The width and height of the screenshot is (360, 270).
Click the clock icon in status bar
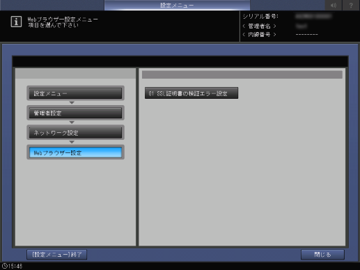point(5,266)
